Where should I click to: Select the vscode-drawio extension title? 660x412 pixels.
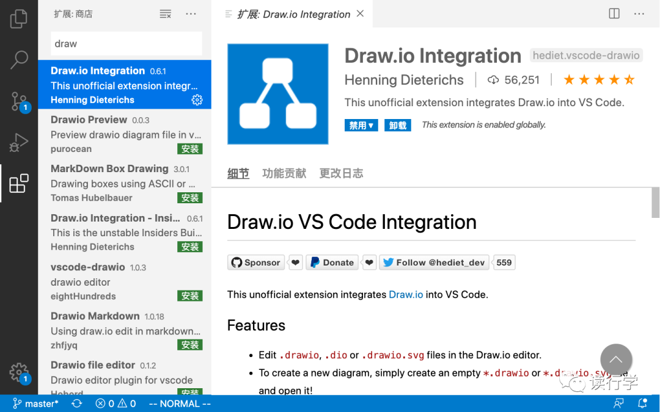pyautogui.click(x=87, y=267)
